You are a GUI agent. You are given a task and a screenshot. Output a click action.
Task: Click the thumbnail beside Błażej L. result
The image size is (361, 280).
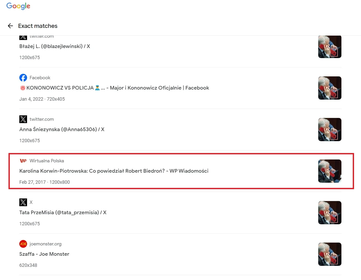click(x=330, y=47)
